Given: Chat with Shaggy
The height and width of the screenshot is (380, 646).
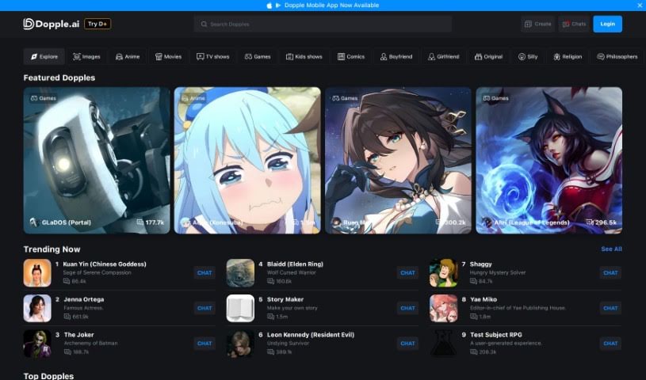Looking at the screenshot, I should coord(610,273).
